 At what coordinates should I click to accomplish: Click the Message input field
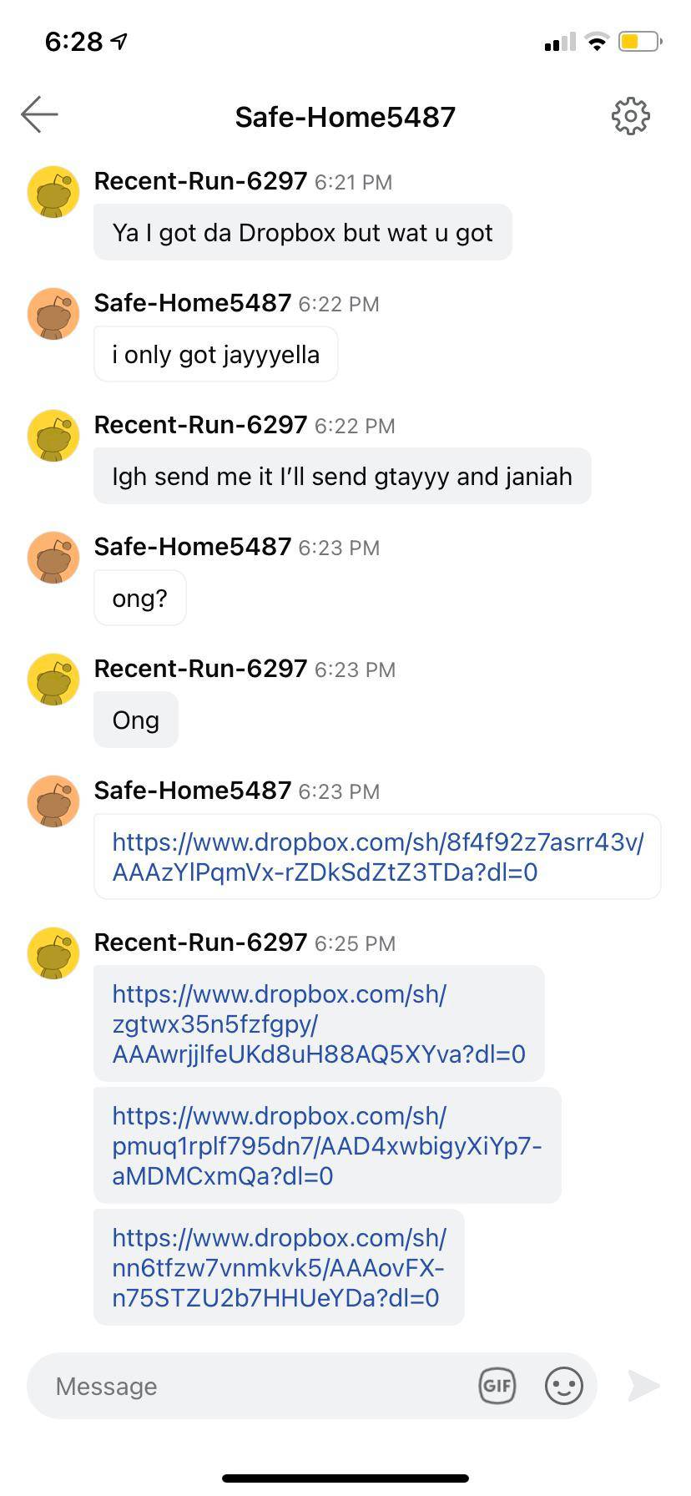[x=259, y=1387]
